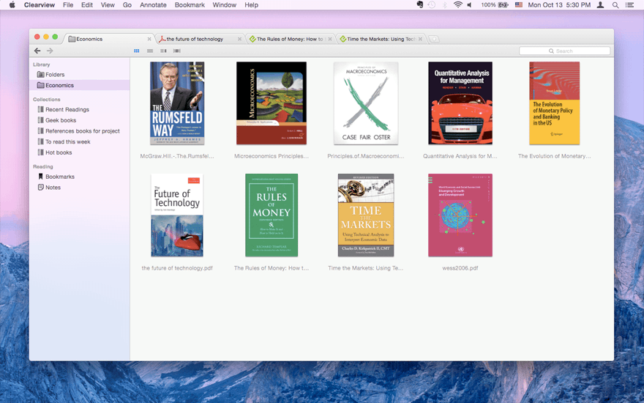The image size is (644, 403).
Task: Close 'the future of technology' tab
Action: click(x=239, y=39)
